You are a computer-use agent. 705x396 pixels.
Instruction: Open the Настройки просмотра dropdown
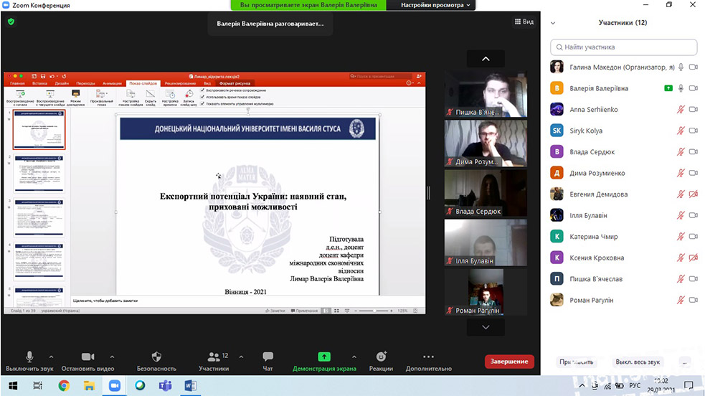click(435, 5)
